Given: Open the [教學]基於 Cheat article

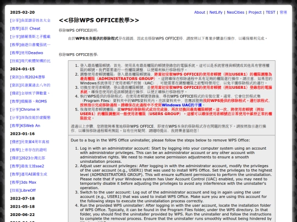Looking at the screenshot, I should [25, 29].
